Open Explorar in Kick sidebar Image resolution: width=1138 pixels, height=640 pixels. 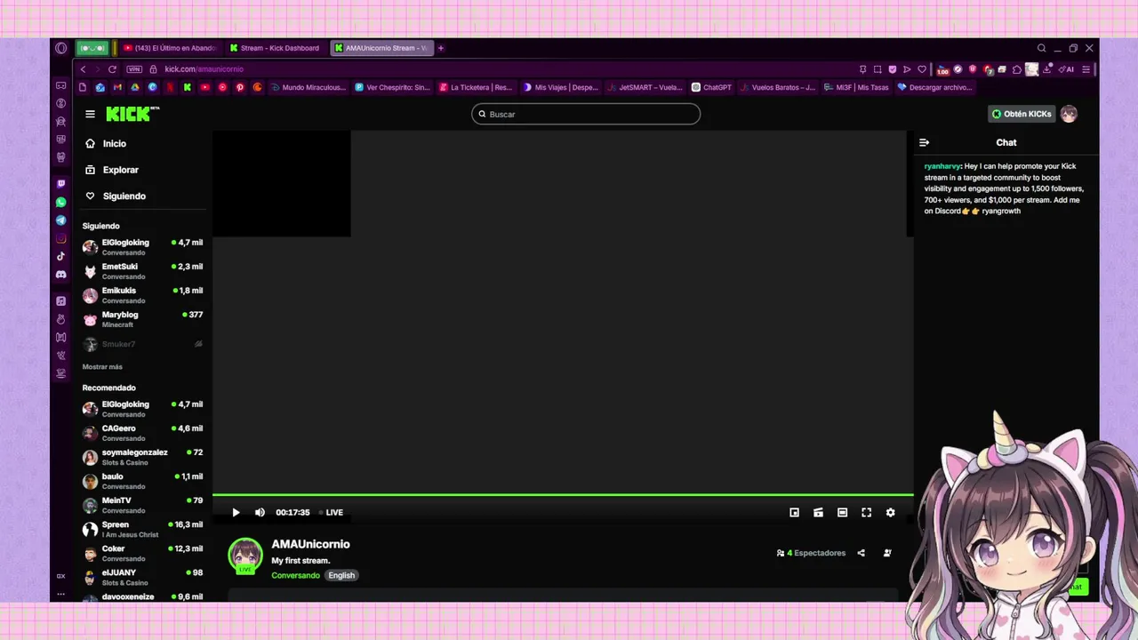[112, 170]
